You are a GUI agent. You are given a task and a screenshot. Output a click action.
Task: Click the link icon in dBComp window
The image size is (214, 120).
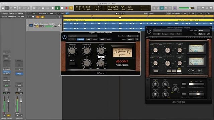(x=137, y=39)
